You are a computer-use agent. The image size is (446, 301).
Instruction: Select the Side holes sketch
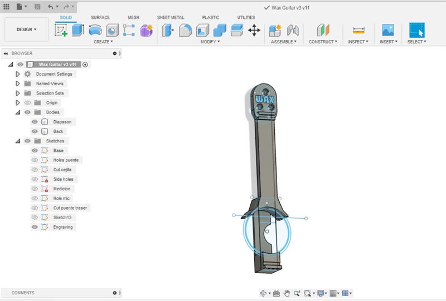(63, 179)
